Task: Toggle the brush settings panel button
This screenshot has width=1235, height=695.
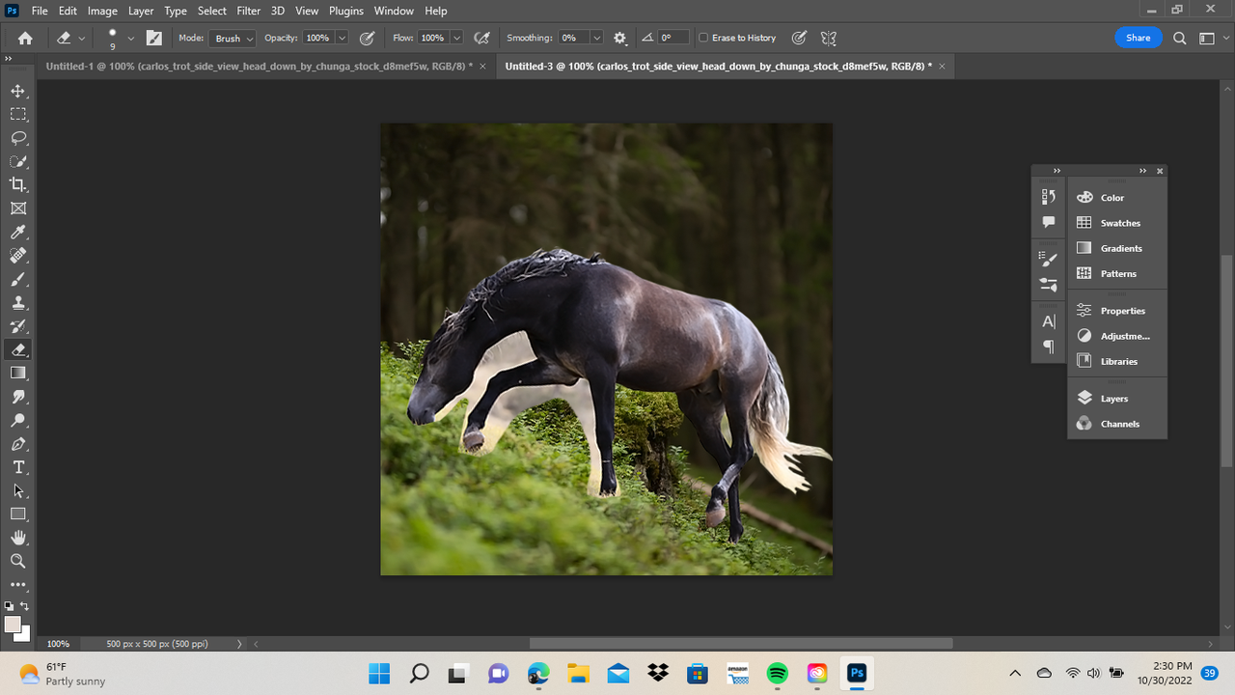Action: pos(154,38)
